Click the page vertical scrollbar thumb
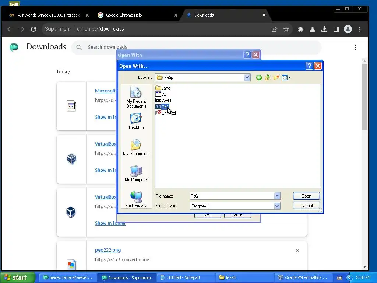 pos(364,97)
